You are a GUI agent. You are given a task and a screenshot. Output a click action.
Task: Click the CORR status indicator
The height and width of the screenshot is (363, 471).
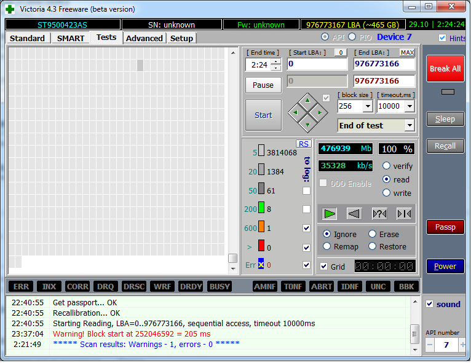[x=77, y=286]
